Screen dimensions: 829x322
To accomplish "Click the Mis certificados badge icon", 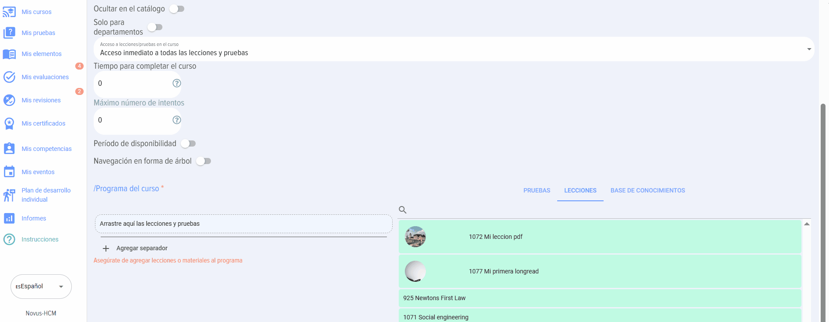I will coord(9,123).
